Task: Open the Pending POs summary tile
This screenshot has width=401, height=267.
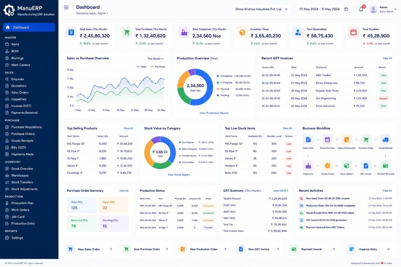Action: pos(114,224)
